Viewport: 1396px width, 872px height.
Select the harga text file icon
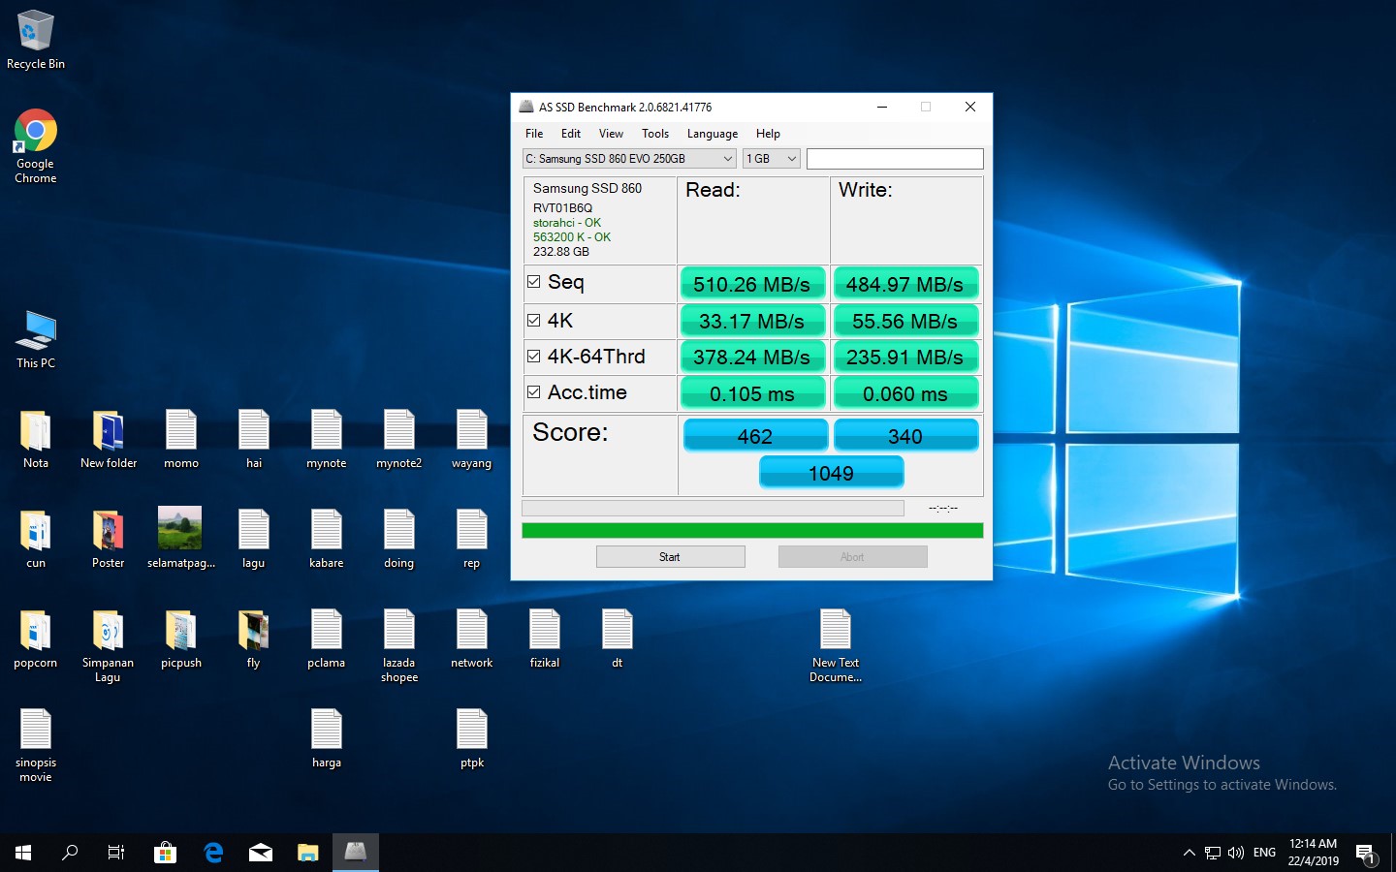(327, 739)
